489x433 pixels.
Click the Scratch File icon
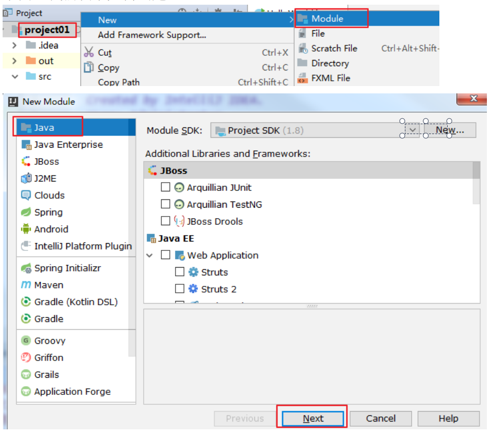(x=303, y=49)
